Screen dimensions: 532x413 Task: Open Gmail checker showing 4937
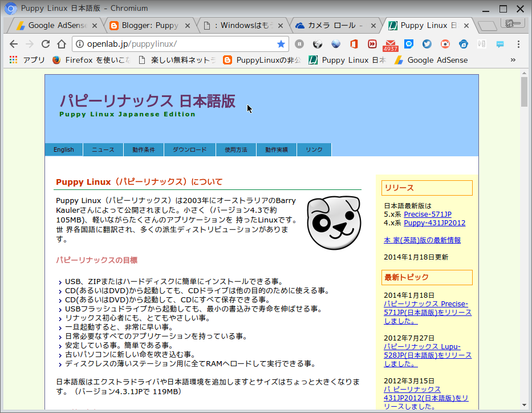[390, 45]
